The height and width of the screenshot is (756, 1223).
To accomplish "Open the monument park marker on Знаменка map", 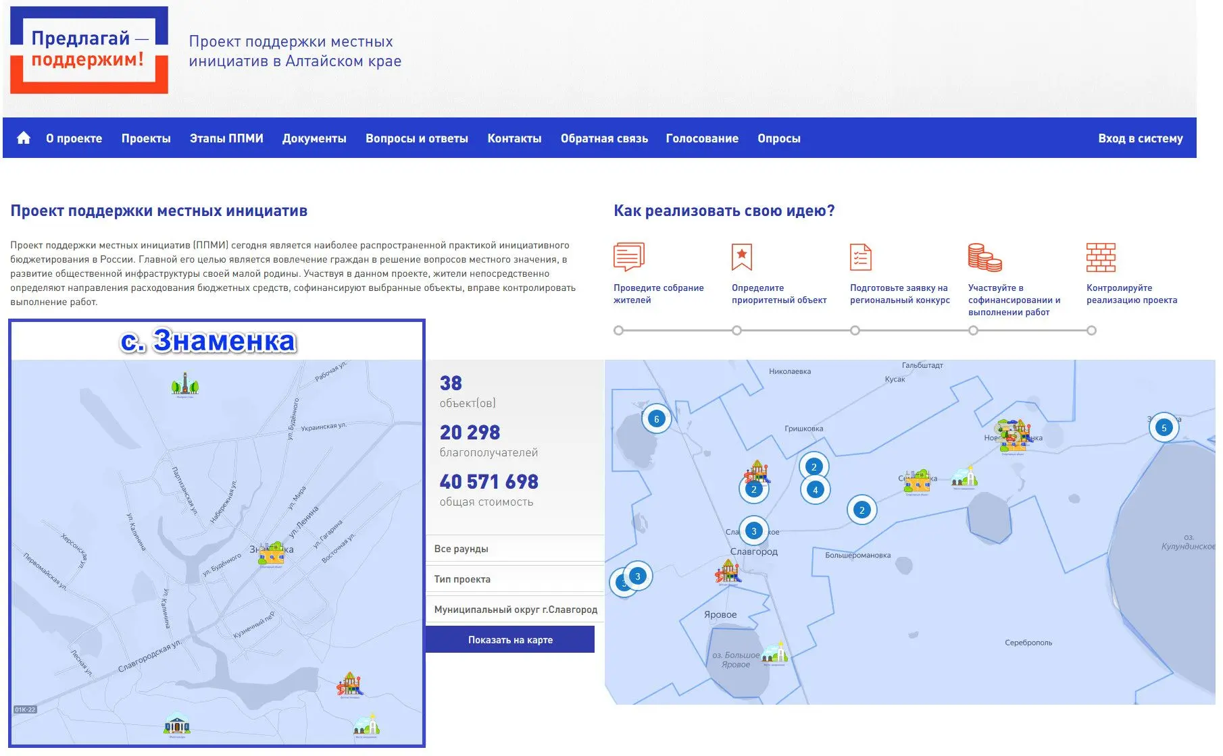I will point(184,385).
